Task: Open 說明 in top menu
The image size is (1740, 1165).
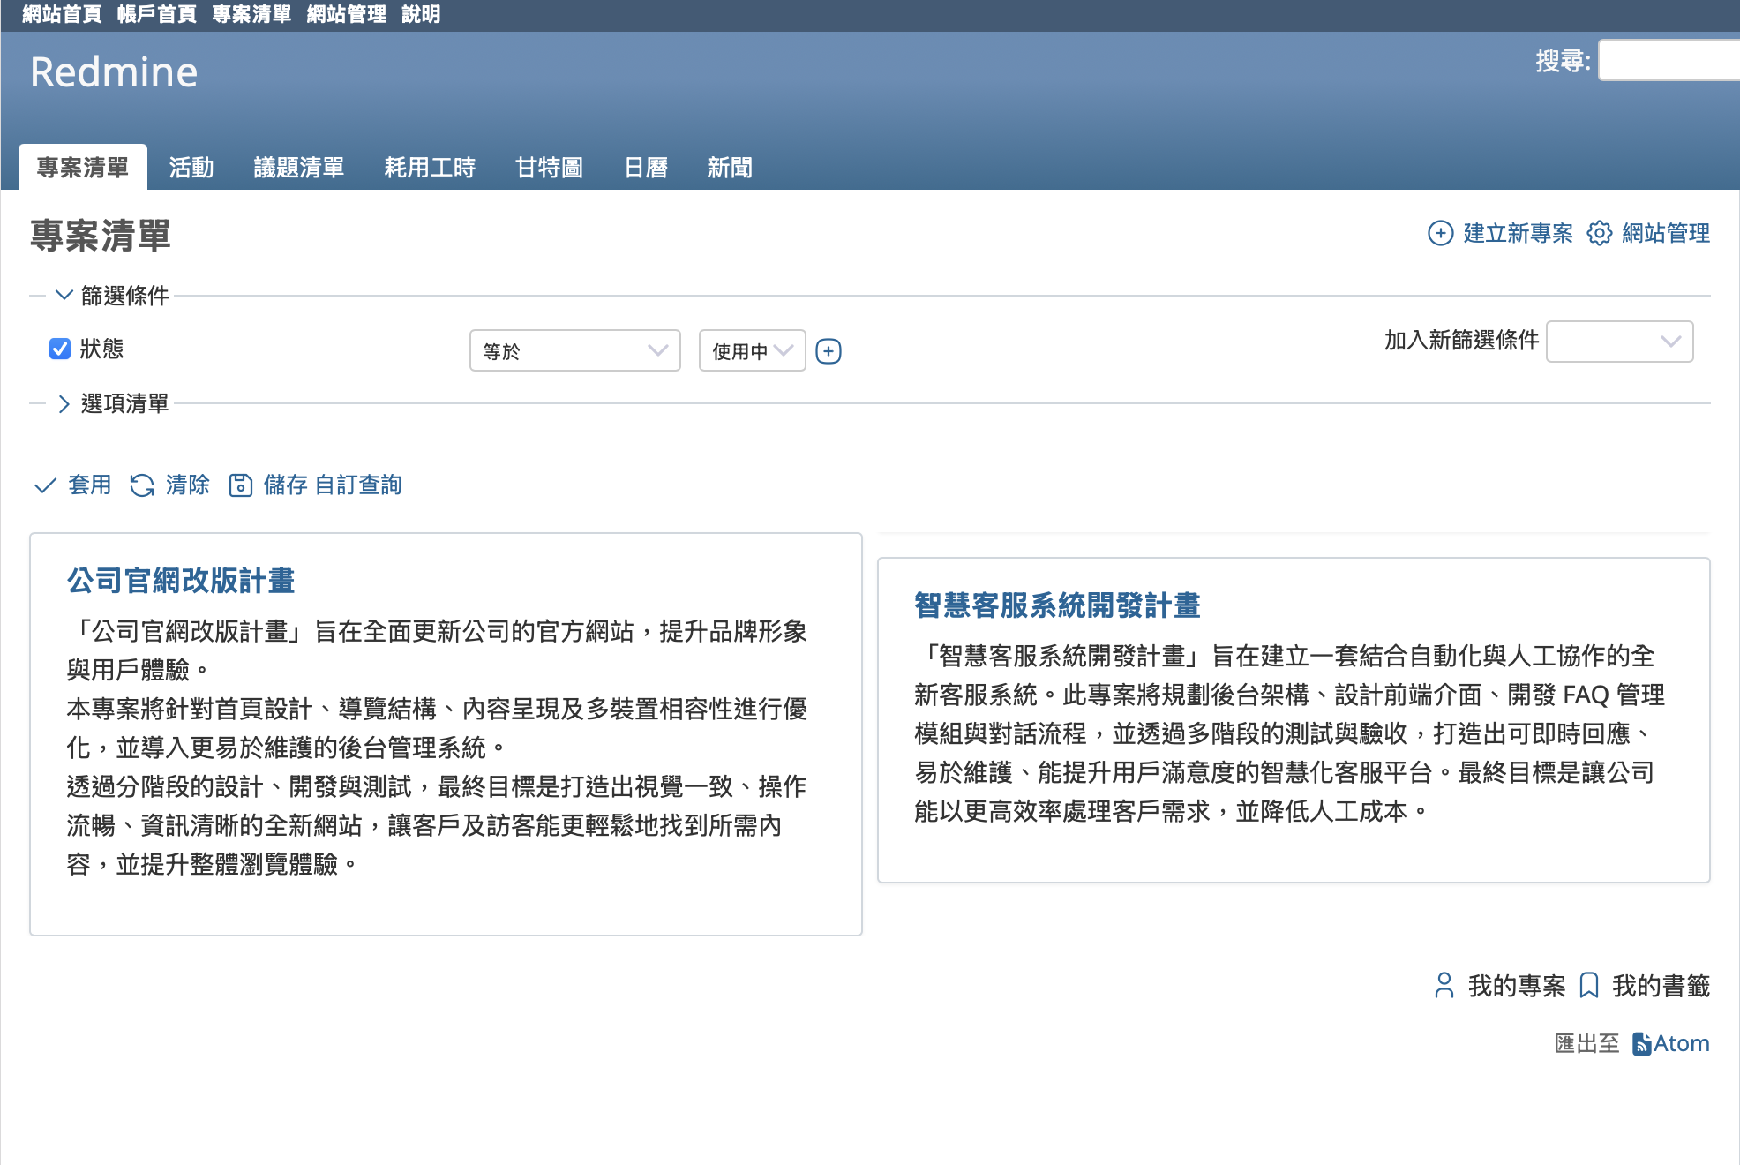Action: pos(421,14)
